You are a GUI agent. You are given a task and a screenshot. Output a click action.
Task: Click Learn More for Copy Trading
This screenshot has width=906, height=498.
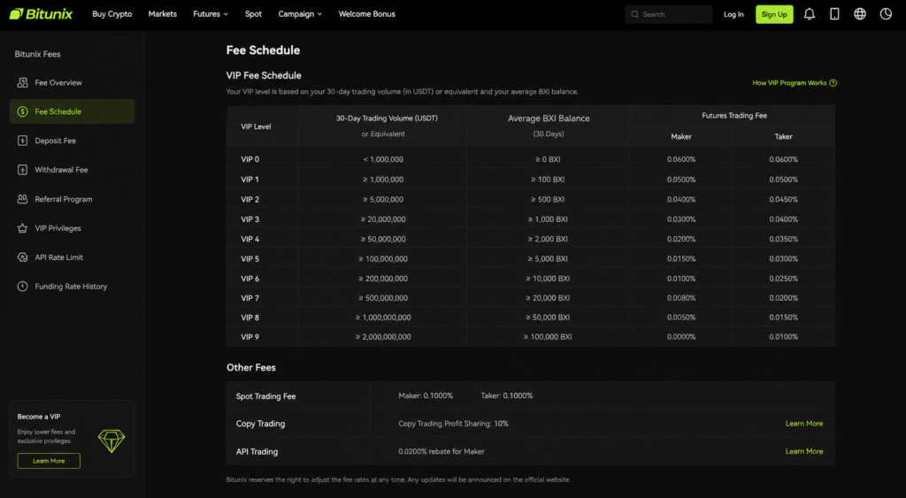[x=804, y=424]
